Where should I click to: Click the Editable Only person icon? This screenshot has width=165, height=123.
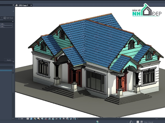pos(131,122)
